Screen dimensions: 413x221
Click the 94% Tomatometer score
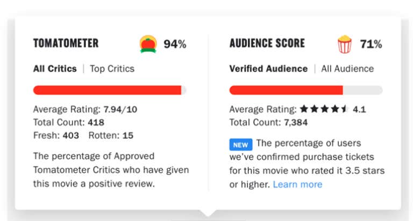[x=175, y=44]
